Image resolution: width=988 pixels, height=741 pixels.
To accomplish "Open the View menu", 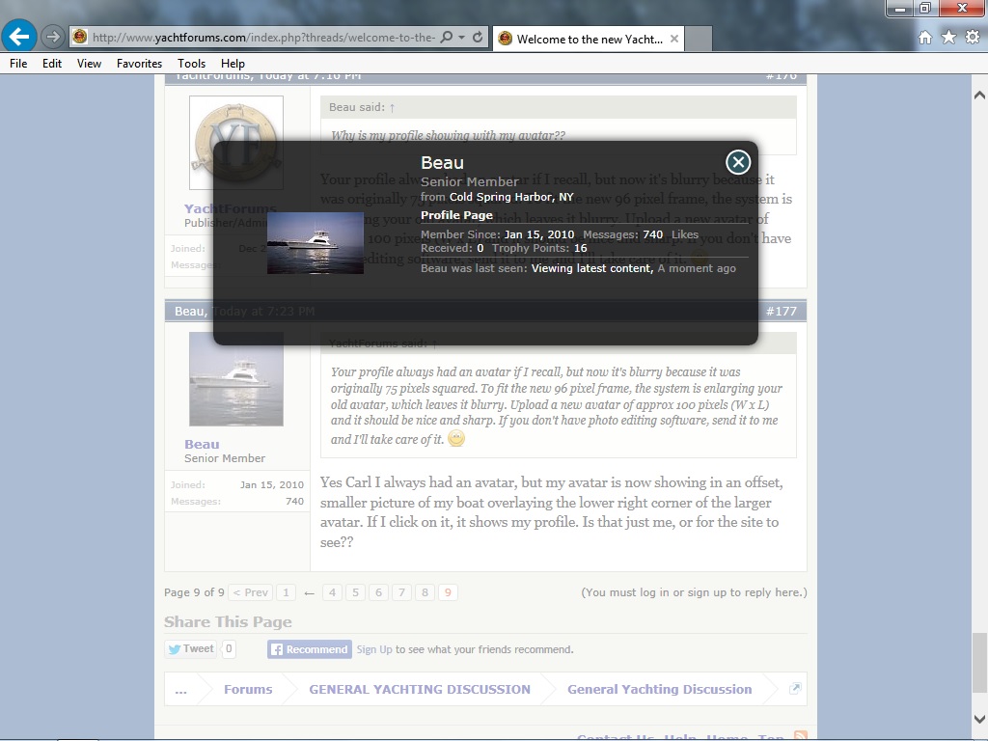I will [x=89, y=64].
